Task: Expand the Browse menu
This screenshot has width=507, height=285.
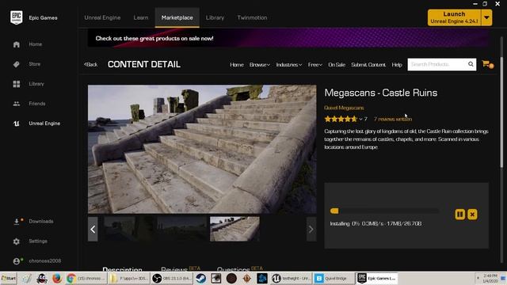Action: pyautogui.click(x=259, y=65)
